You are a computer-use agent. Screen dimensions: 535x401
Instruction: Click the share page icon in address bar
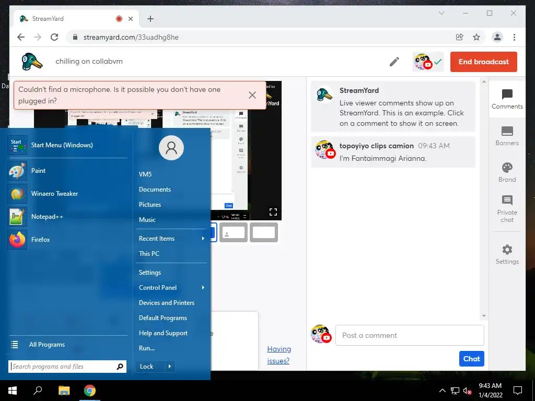pos(460,37)
